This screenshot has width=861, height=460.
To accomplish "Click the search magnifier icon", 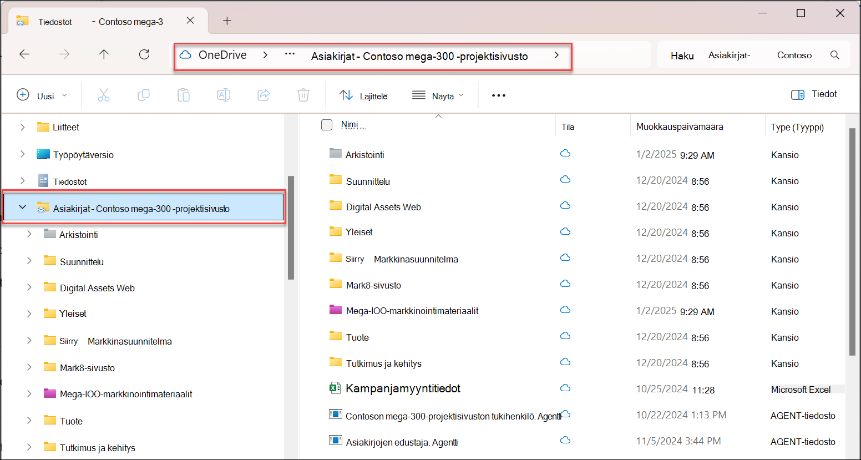I will tap(835, 55).
